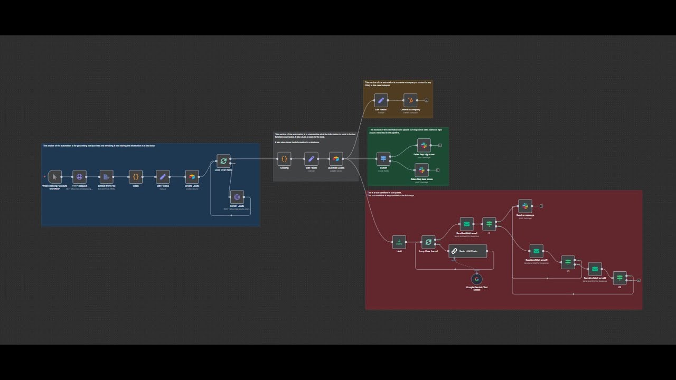This screenshot has height=380, width=676.
Task: Open the SendAndWait email1 node
Action: coord(537,251)
